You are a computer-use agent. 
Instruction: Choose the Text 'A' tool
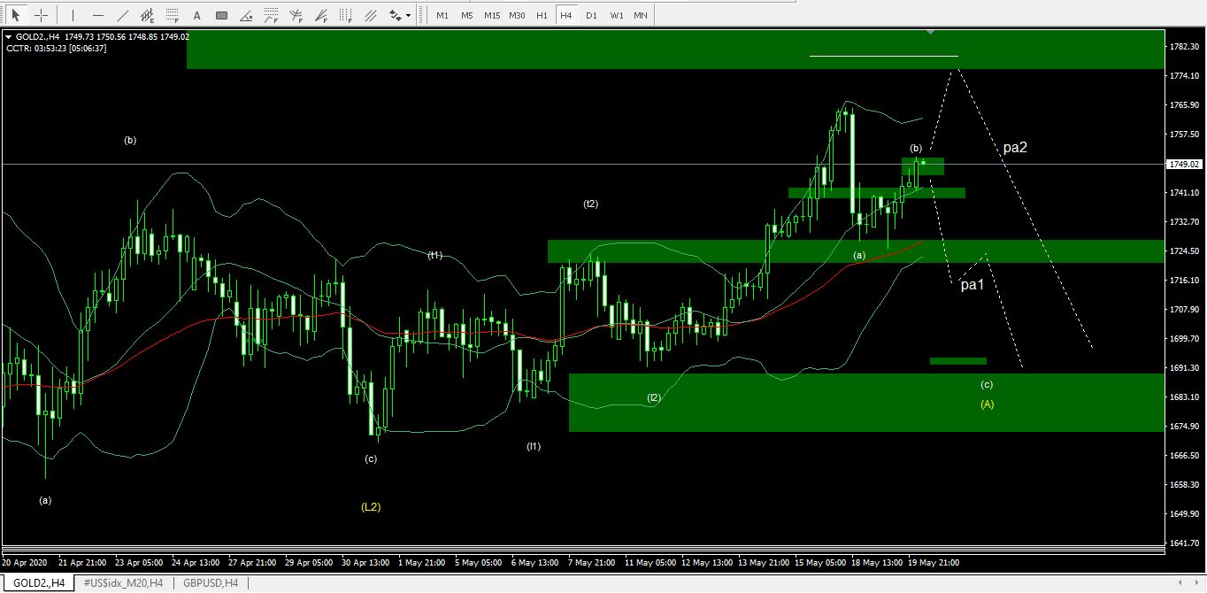pyautogui.click(x=196, y=15)
